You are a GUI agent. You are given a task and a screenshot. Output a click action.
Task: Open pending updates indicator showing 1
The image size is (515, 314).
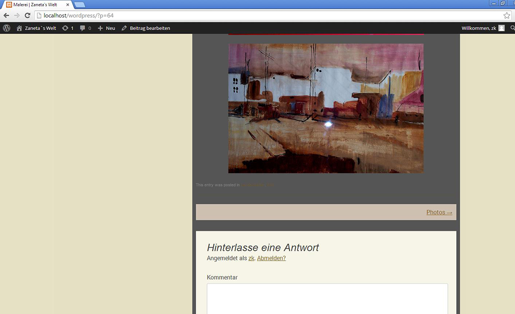68,28
